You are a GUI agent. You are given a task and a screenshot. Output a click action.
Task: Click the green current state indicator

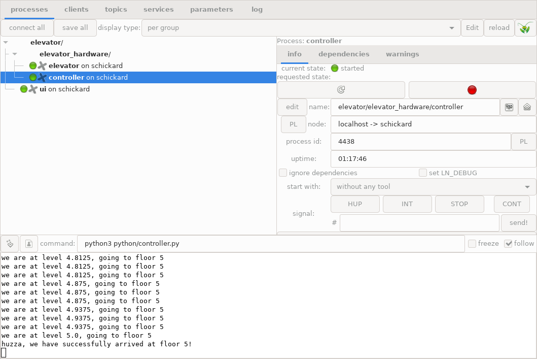coord(335,68)
